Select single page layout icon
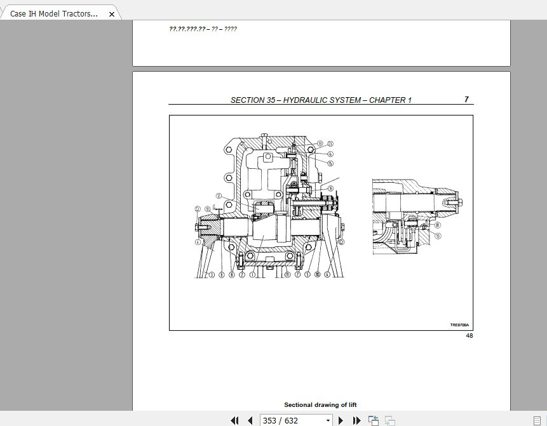This screenshot has width=547, height=426. tap(537, 421)
